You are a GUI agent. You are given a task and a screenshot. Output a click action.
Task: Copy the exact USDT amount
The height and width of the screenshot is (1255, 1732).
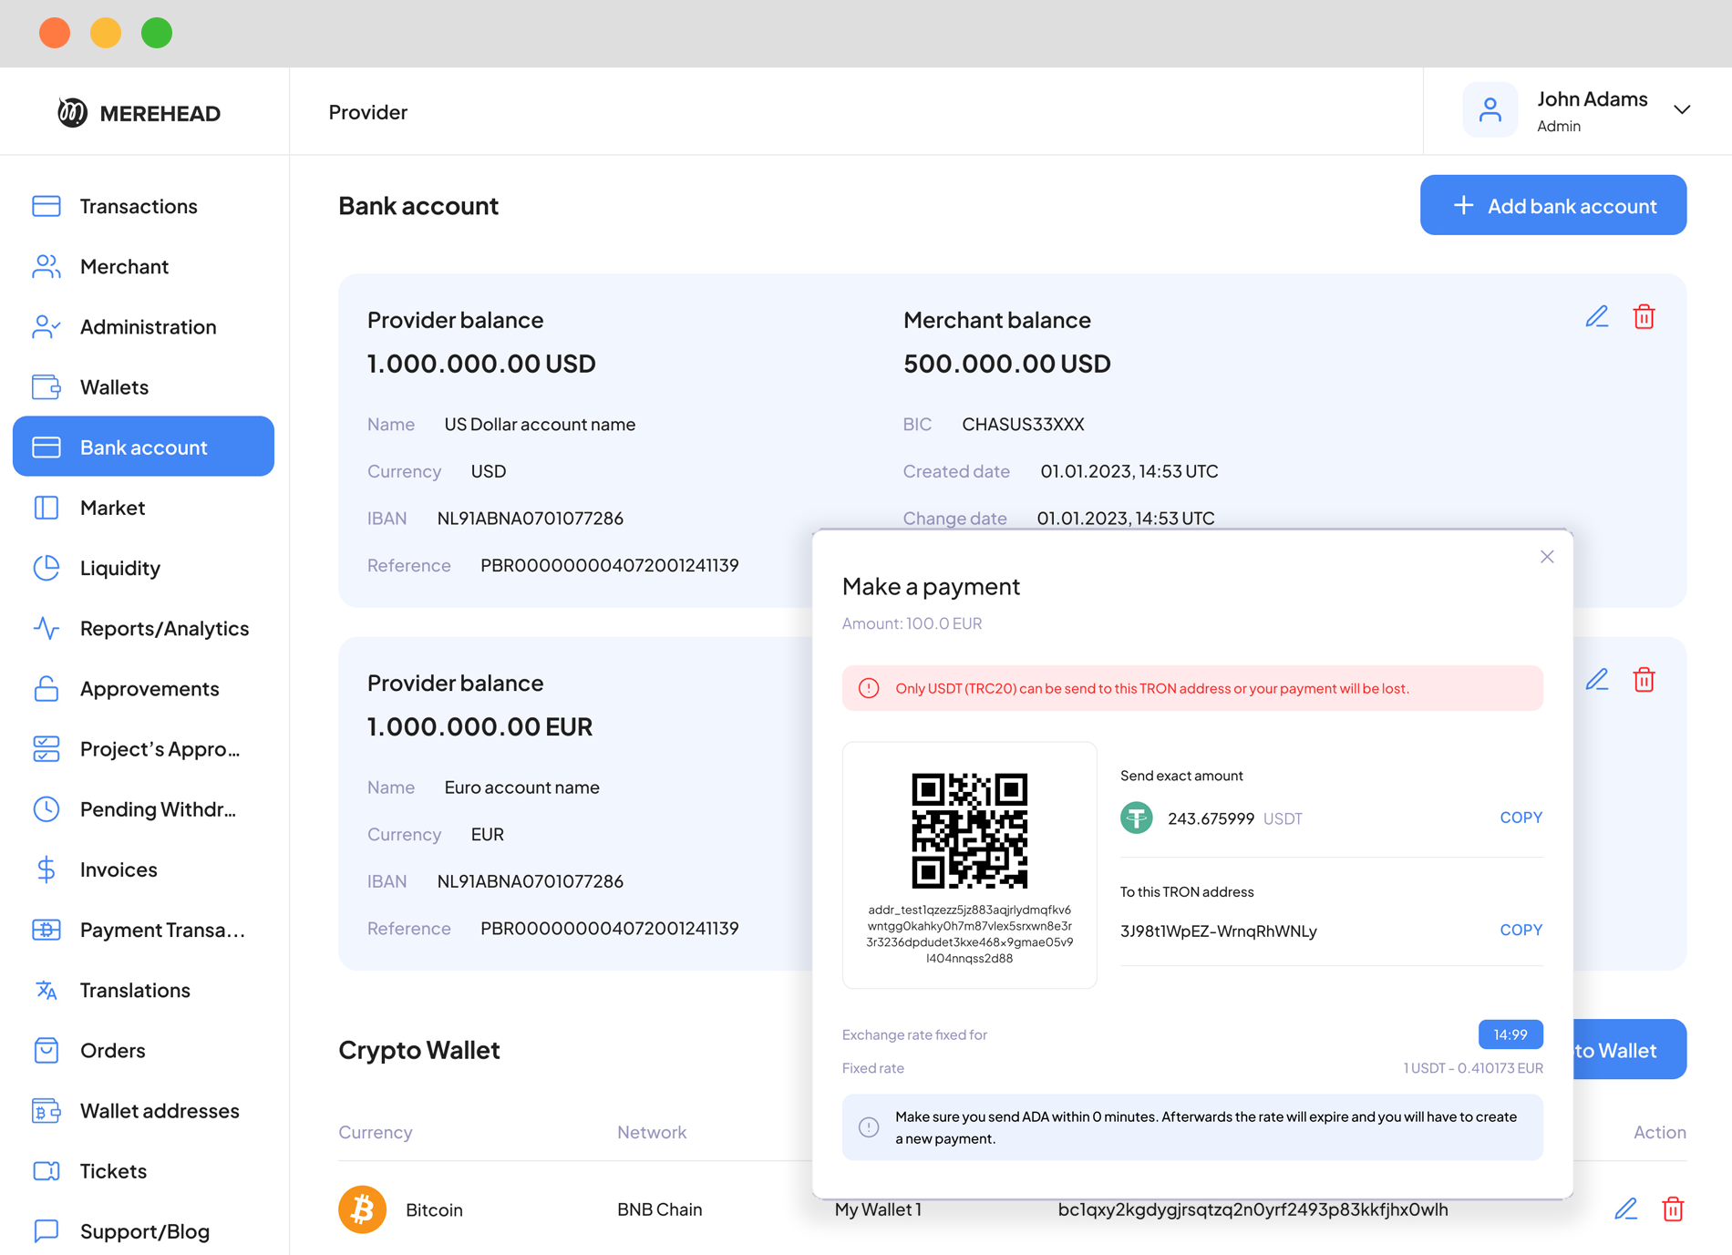1521,818
